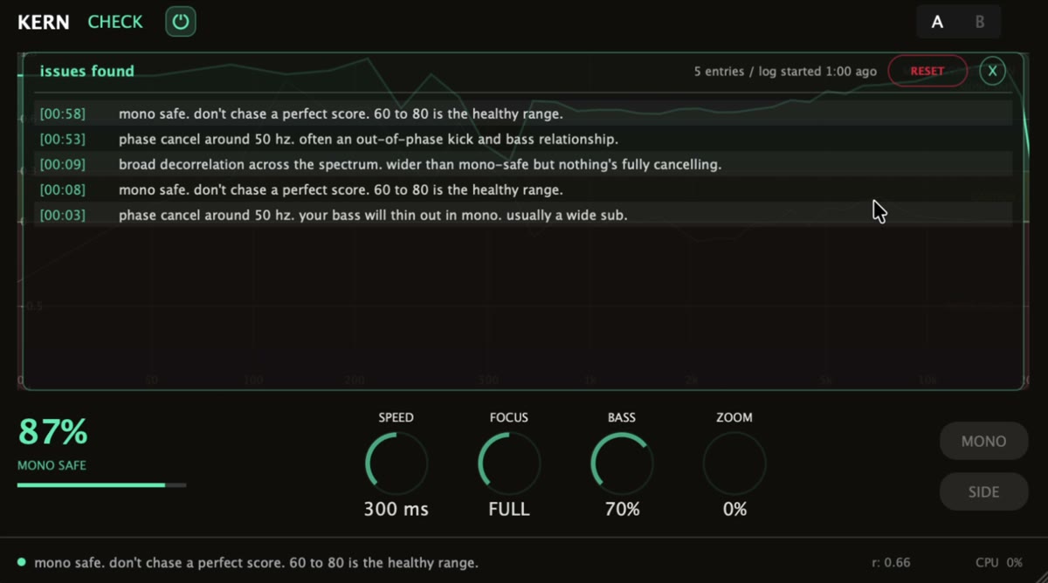Click the ZOOM knob
Screen dimensions: 1048x583
pyautogui.click(x=734, y=464)
